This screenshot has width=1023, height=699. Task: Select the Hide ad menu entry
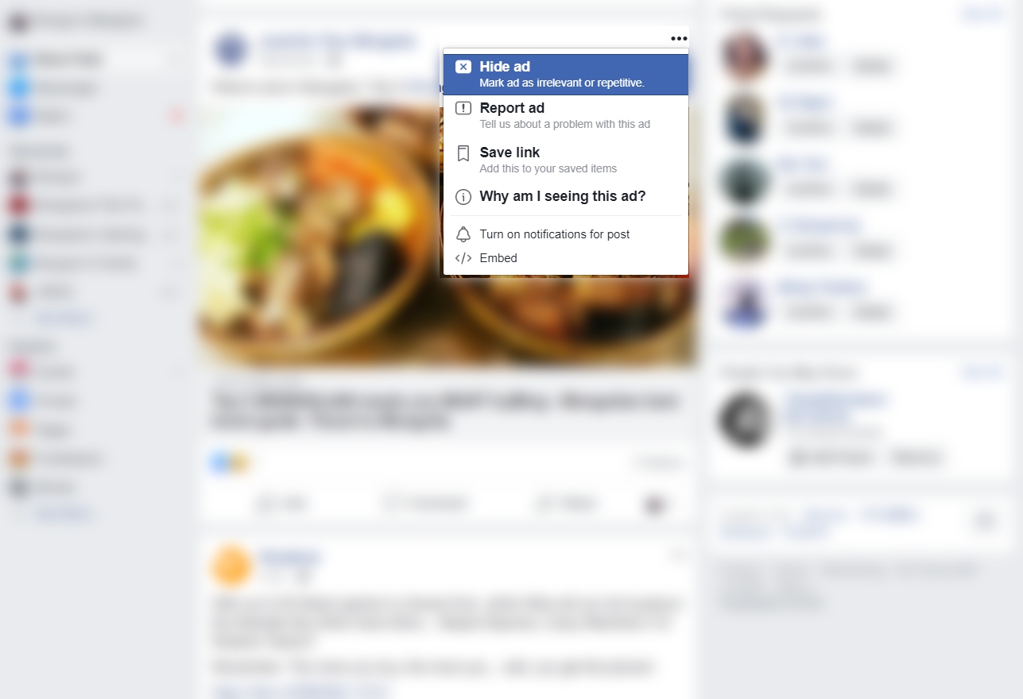click(x=565, y=74)
